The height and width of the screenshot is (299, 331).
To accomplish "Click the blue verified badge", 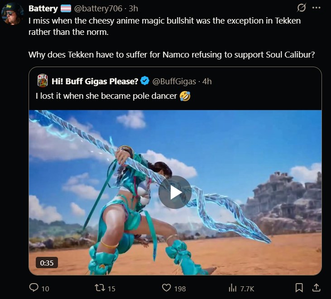I will (x=145, y=81).
